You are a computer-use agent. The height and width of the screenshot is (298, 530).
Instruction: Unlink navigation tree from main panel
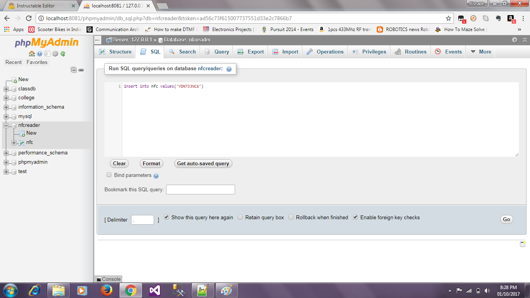pyautogui.click(x=81, y=70)
